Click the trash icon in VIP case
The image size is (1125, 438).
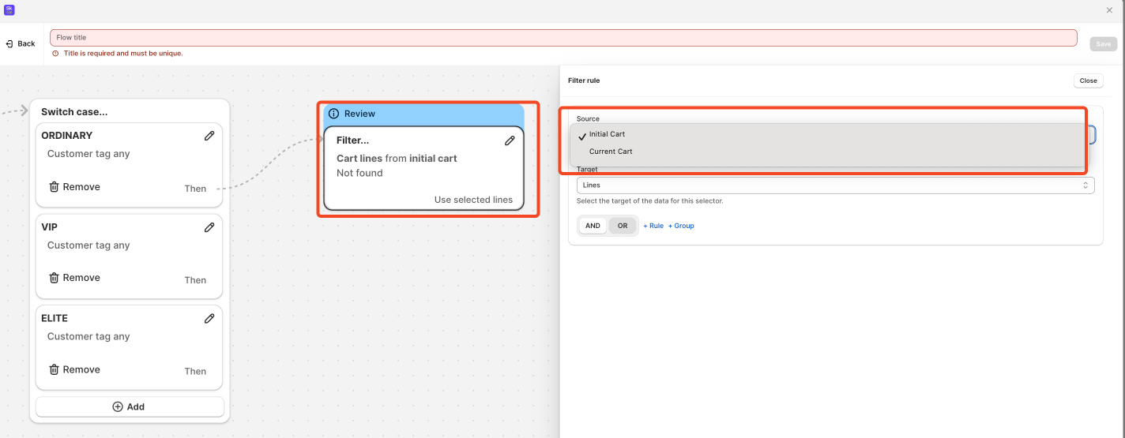[54, 278]
